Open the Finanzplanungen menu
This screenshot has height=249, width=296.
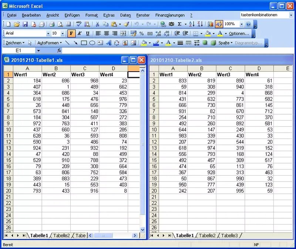(x=170, y=15)
